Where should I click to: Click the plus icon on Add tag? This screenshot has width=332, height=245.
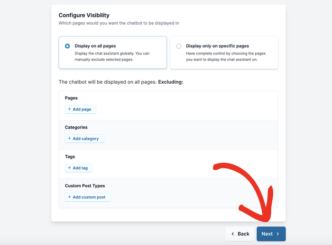(x=70, y=168)
